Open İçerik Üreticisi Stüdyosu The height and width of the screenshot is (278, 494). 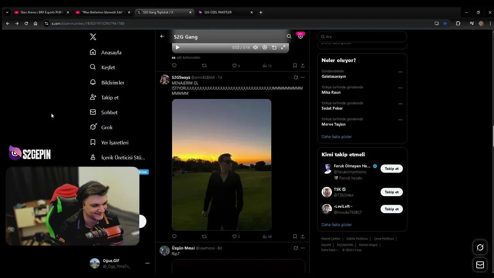118,158
